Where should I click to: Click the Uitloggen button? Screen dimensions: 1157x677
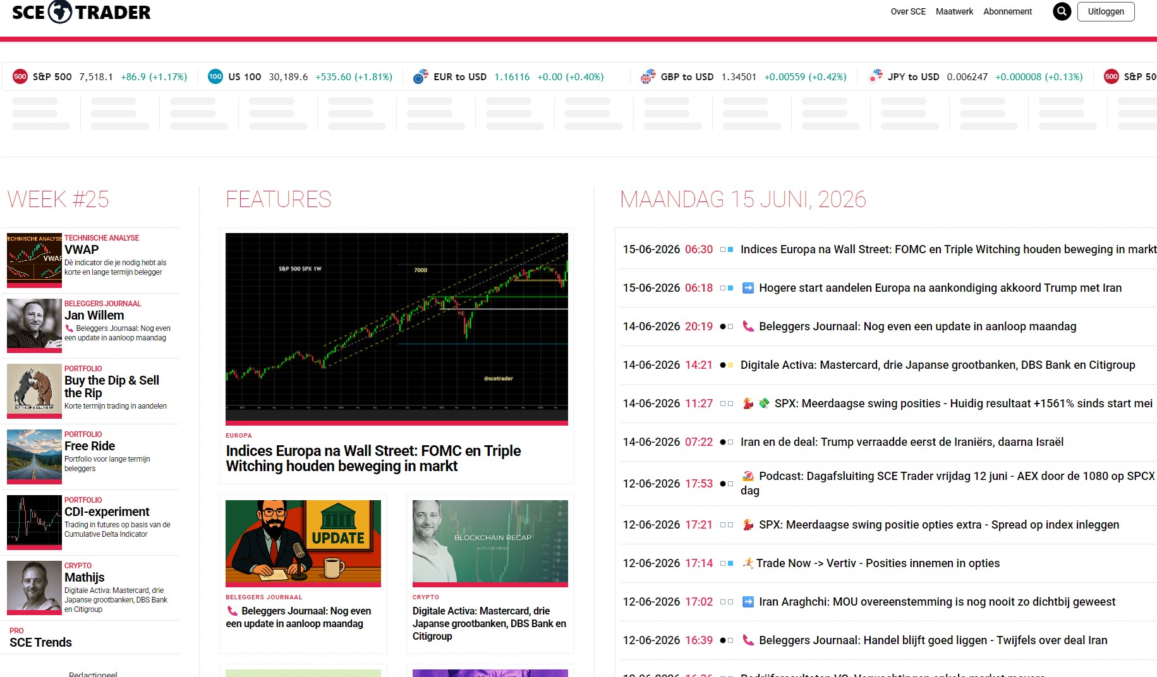point(1106,11)
